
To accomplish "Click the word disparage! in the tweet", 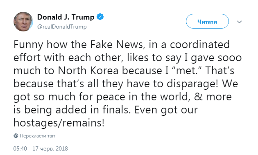I will tap(192, 84).
